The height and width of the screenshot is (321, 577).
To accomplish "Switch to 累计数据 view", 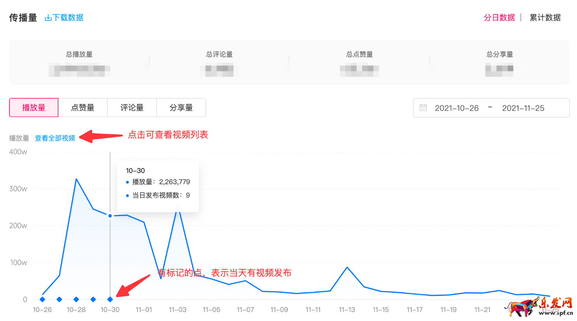I will (545, 17).
